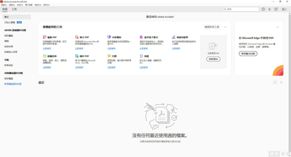This screenshot has height=157, width=291.
Task: Switch to the 首頁 tab
Action: [x=5, y=9]
